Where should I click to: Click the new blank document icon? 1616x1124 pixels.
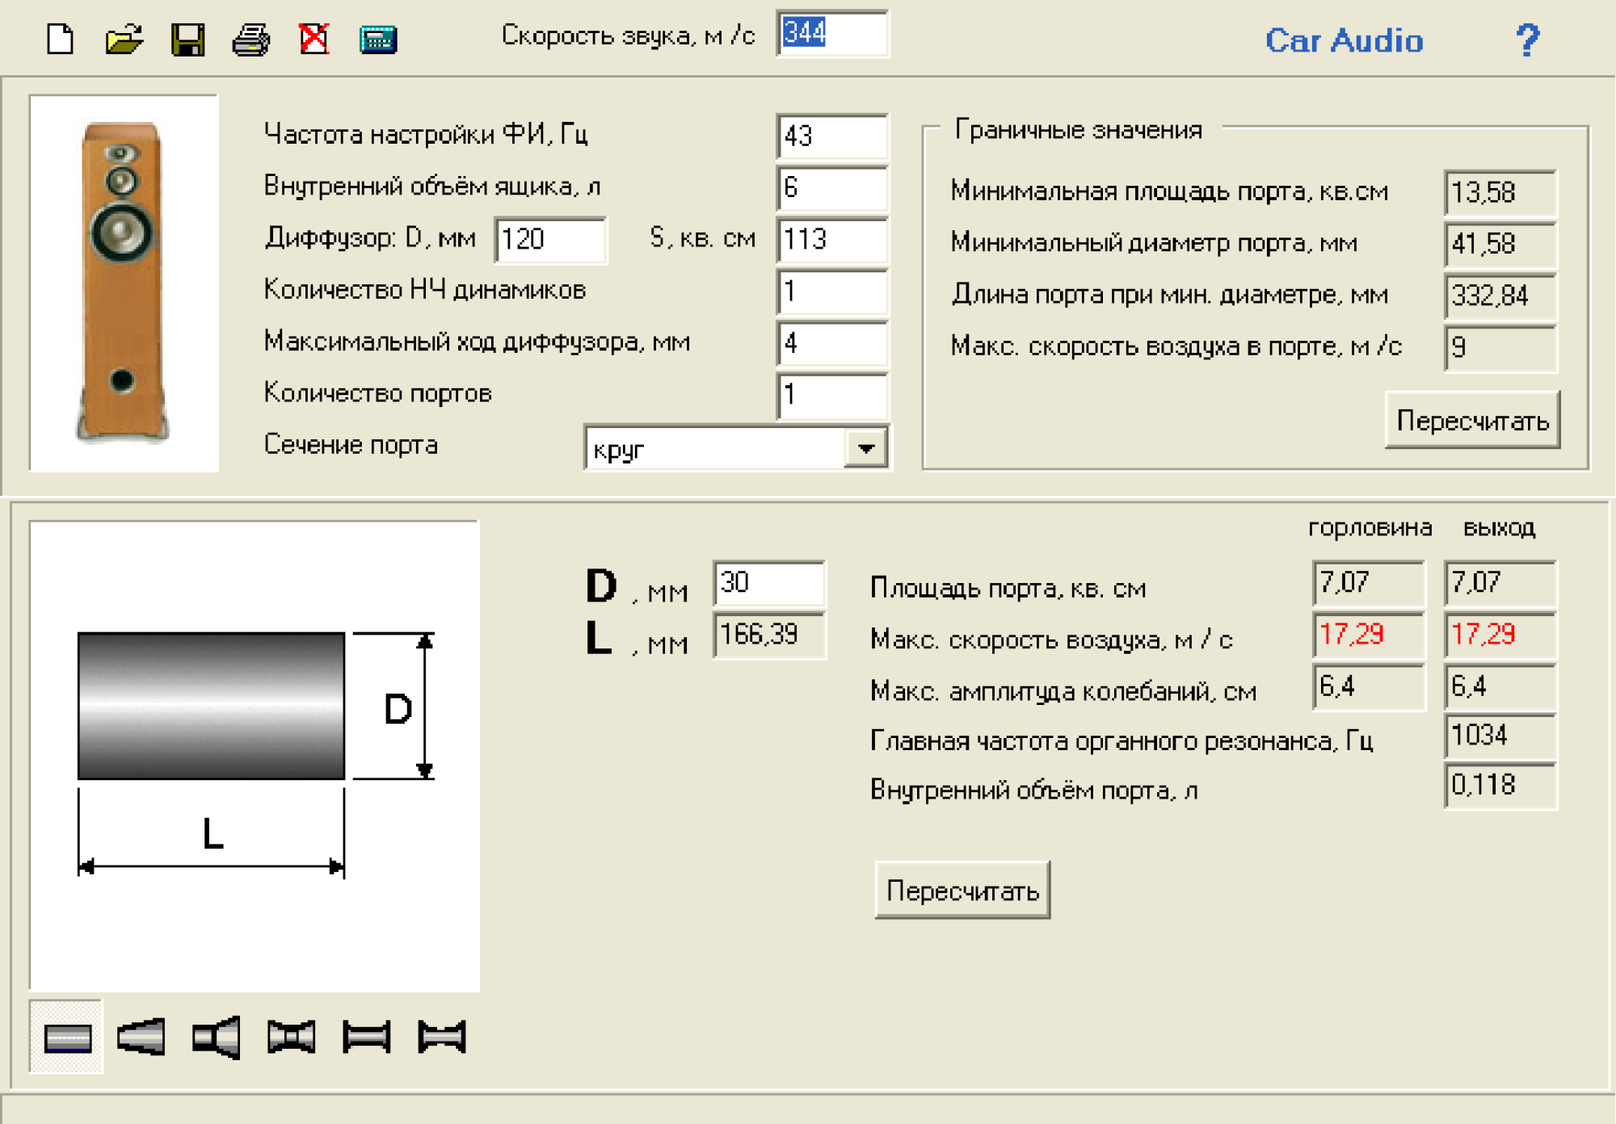[x=61, y=39]
